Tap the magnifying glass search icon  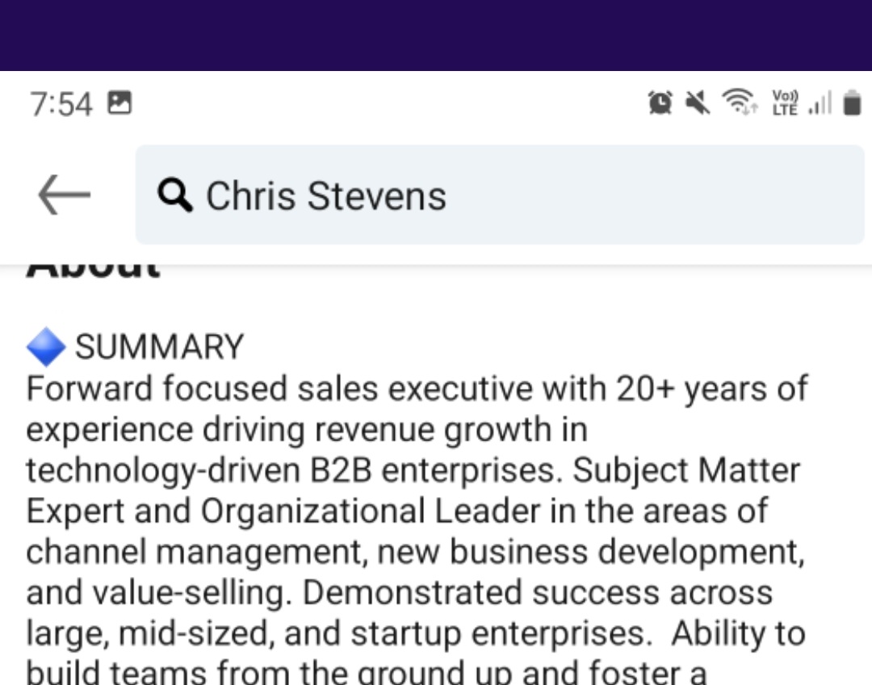point(175,195)
